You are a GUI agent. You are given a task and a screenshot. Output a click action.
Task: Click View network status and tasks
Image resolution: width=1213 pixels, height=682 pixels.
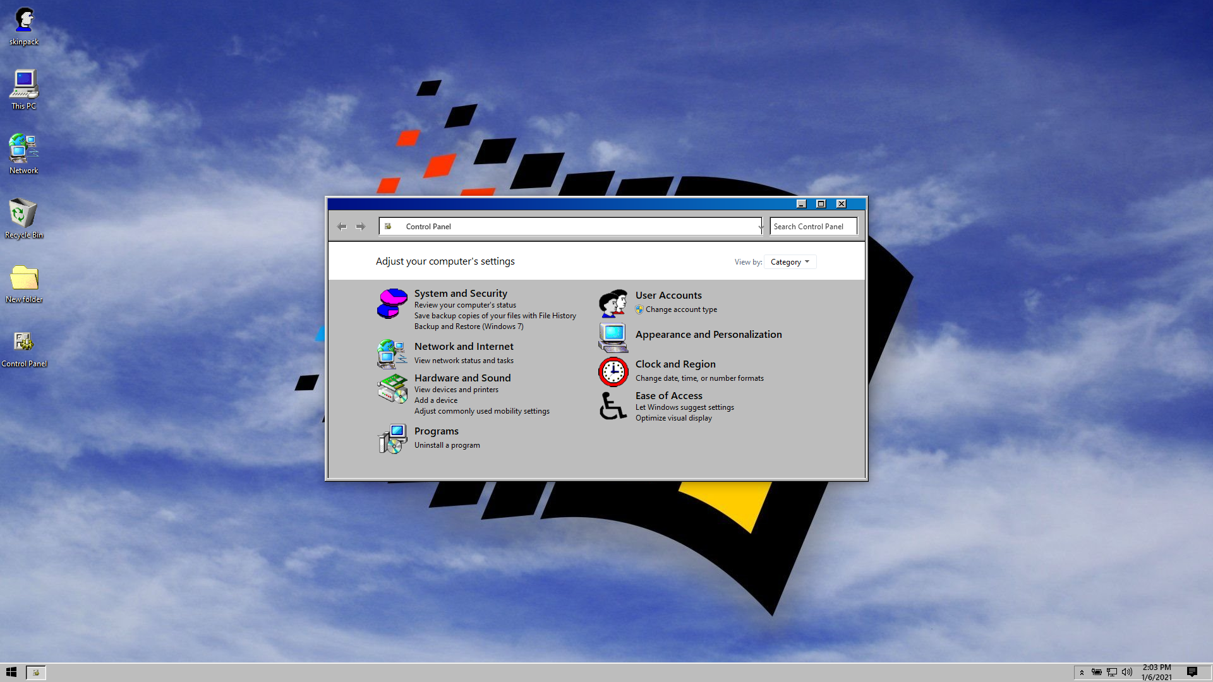click(x=464, y=361)
